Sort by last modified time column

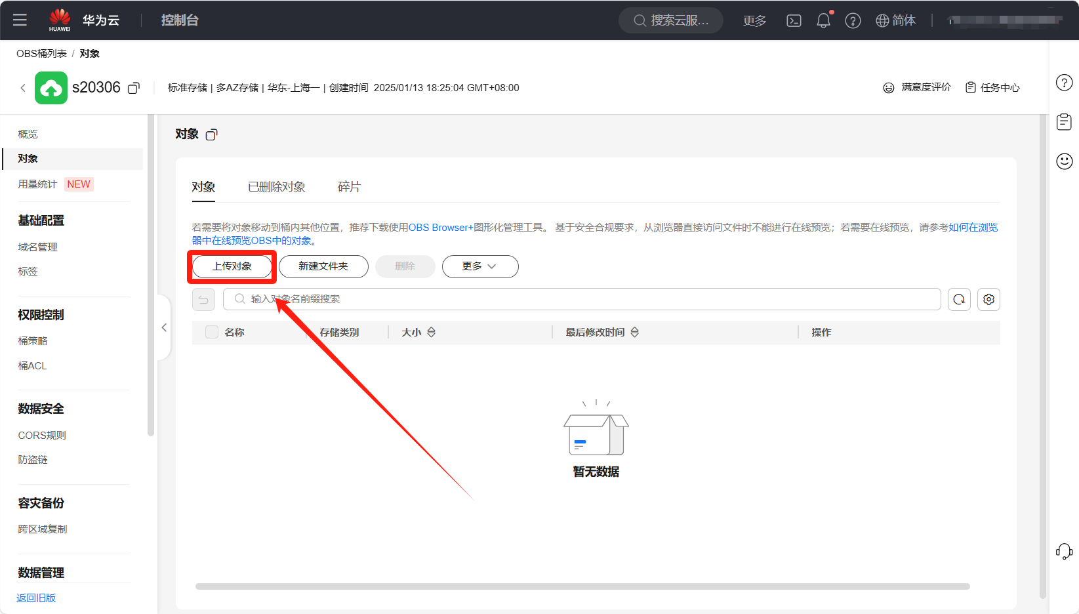634,333
